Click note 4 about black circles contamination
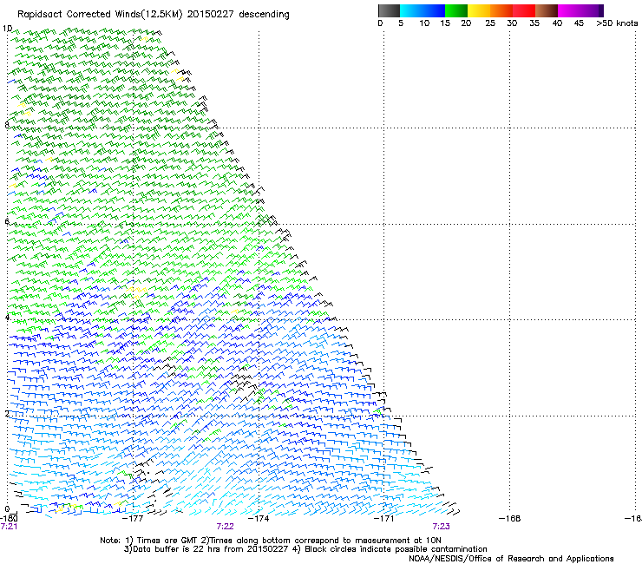The width and height of the screenshot is (642, 564). pos(390,549)
